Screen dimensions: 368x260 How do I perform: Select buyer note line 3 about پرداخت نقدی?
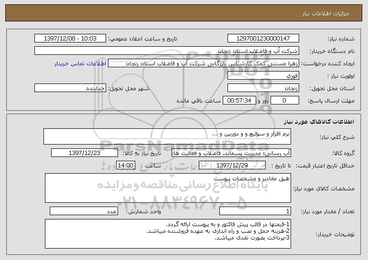252,238
